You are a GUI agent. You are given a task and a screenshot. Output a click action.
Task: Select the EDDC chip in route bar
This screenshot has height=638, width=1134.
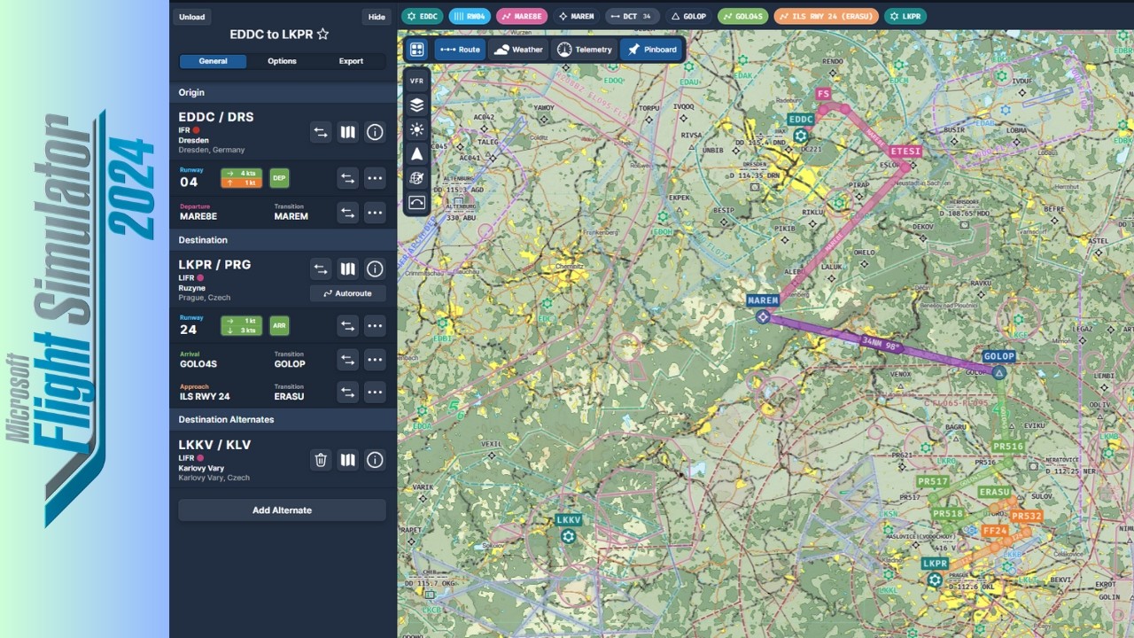[423, 16]
